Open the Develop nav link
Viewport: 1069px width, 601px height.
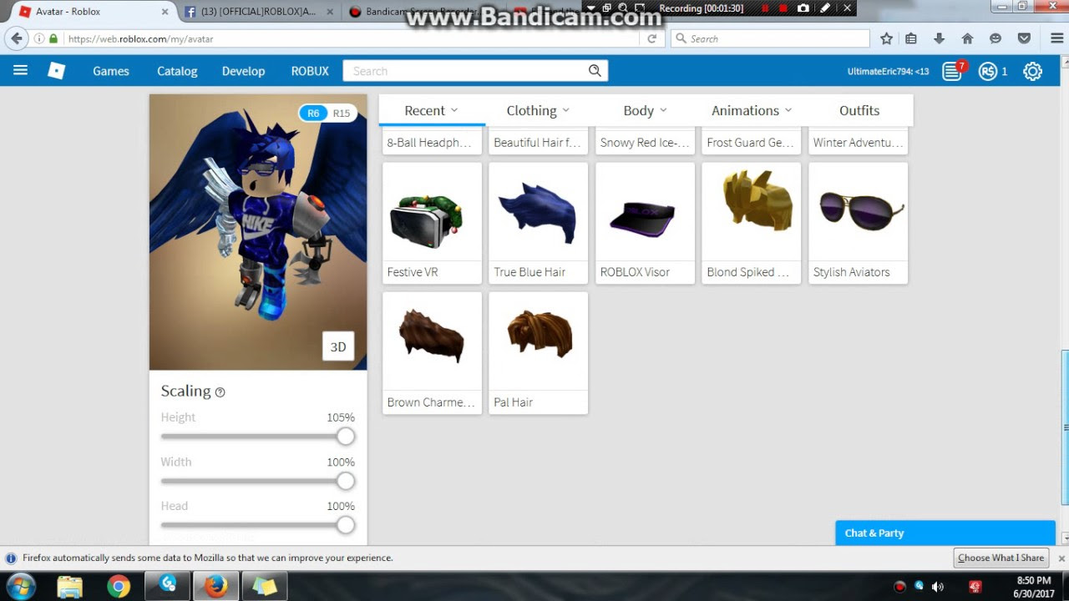[x=243, y=71]
